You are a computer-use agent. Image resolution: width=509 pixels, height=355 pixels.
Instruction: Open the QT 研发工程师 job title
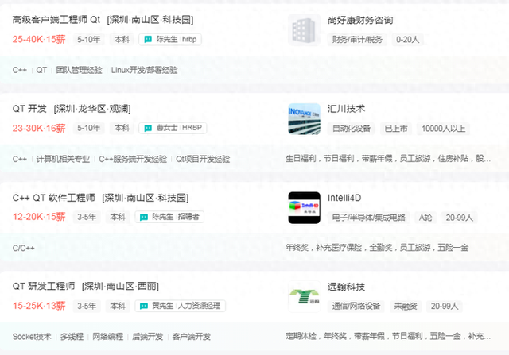pos(44,286)
